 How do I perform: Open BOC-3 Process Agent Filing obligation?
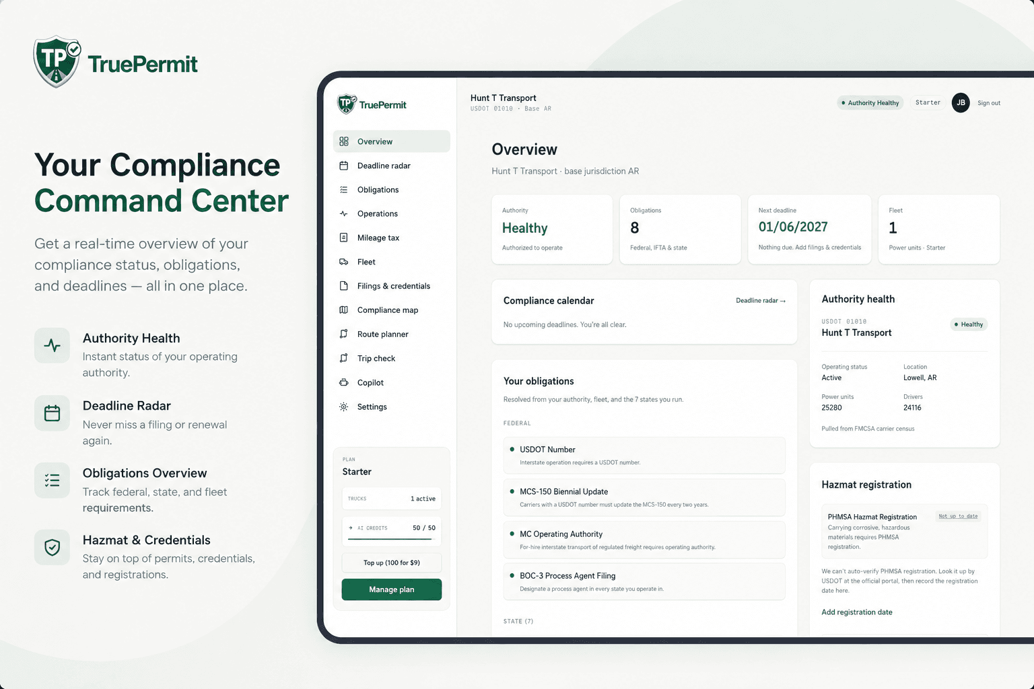click(644, 581)
